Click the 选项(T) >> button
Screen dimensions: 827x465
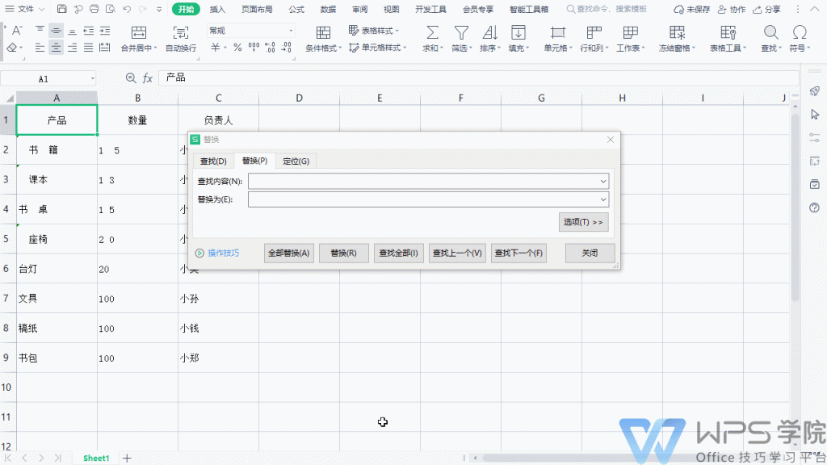(583, 222)
